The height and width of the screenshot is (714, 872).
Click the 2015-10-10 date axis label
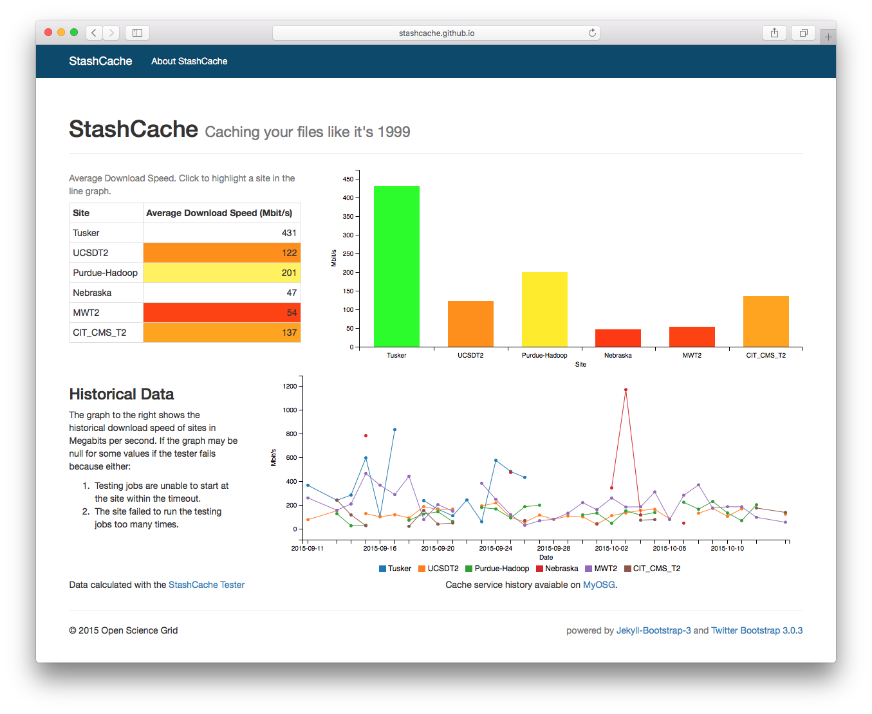(727, 548)
